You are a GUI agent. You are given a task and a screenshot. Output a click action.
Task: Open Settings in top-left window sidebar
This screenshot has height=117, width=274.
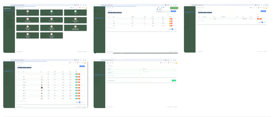point(8,29)
